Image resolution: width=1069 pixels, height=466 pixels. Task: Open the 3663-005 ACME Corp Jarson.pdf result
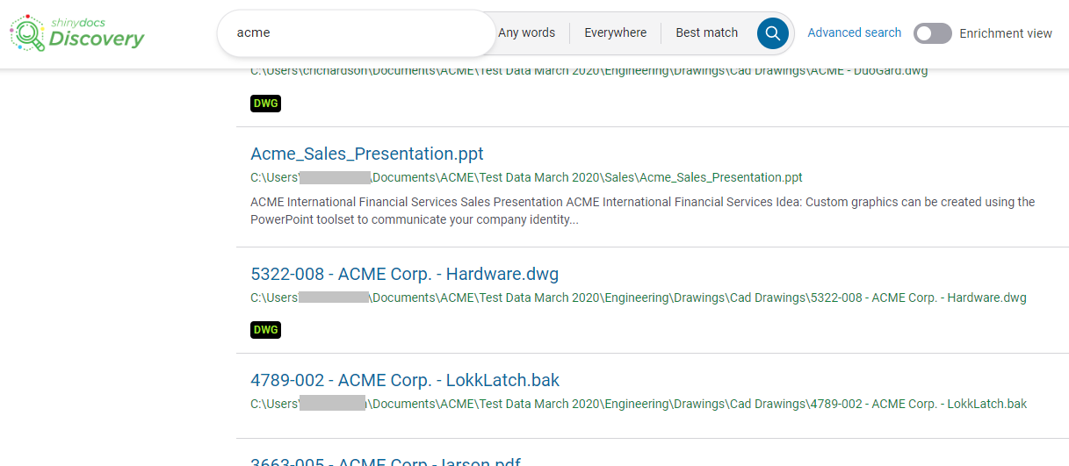point(385,462)
